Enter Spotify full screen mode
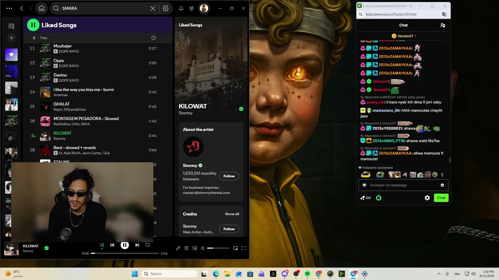 (244, 248)
